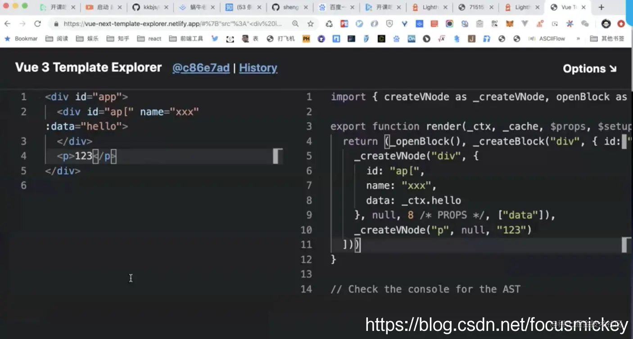Open the @c86e7ad commit link

(x=201, y=68)
